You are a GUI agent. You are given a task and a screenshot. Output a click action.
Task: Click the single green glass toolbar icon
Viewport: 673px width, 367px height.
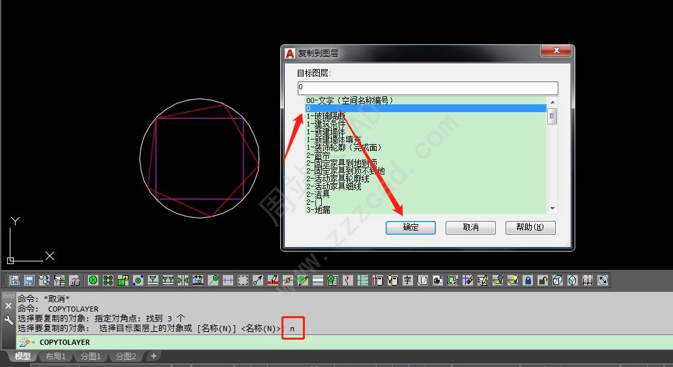tap(153, 280)
